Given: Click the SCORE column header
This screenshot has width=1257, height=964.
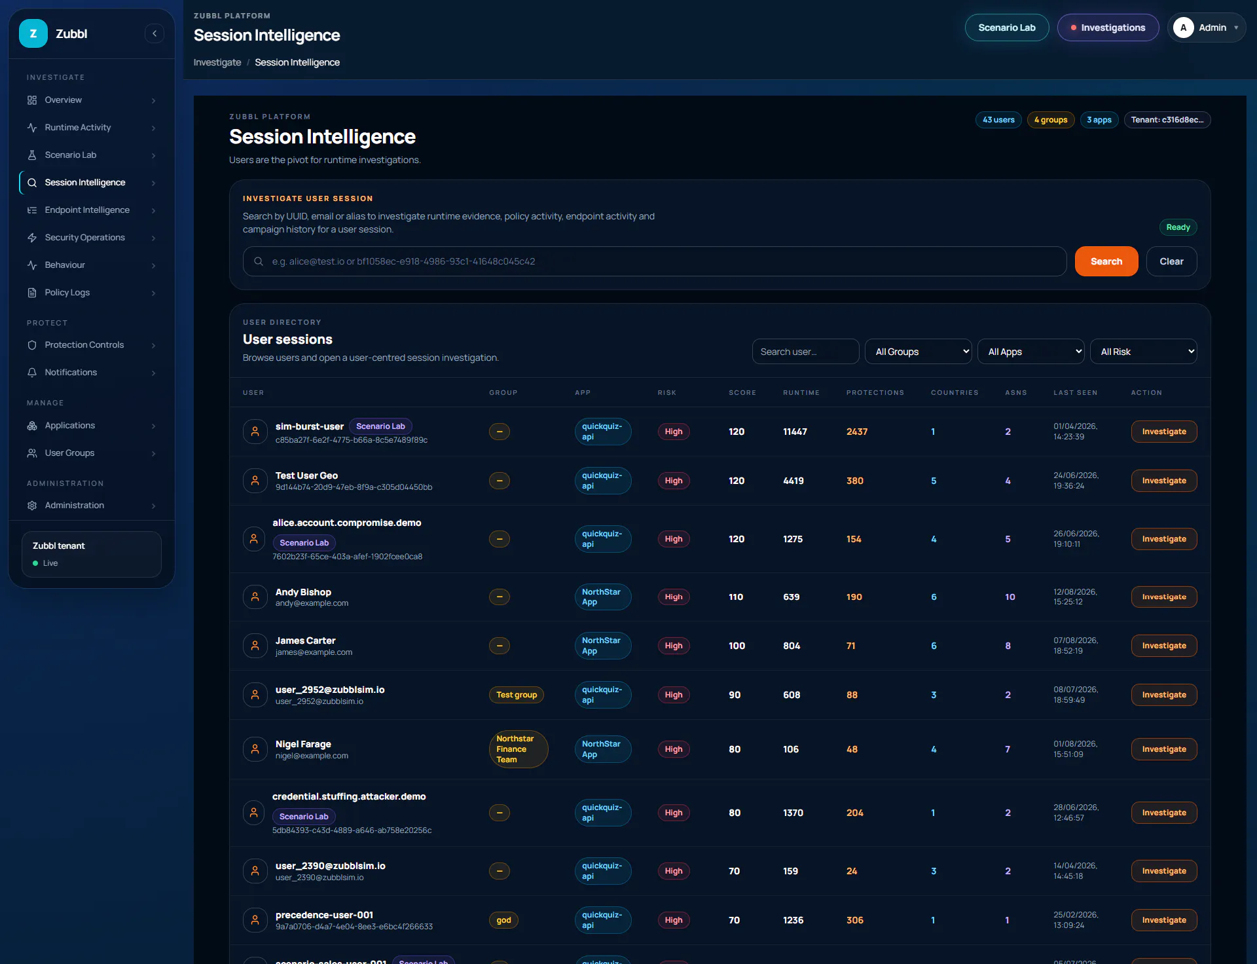Looking at the screenshot, I should [742, 393].
